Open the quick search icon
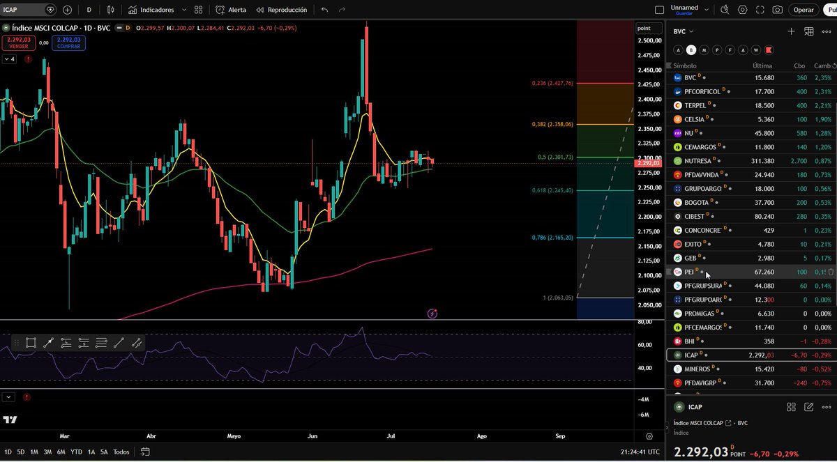Screen dimensions: 837x462 pyautogui.click(x=724, y=10)
